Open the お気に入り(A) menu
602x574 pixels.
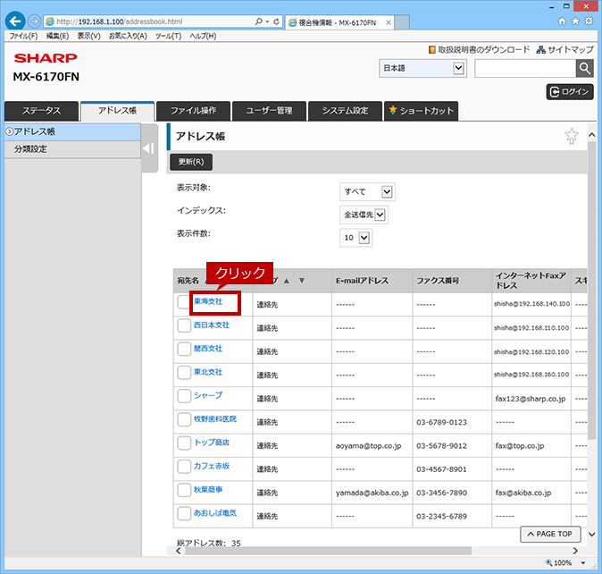point(128,36)
